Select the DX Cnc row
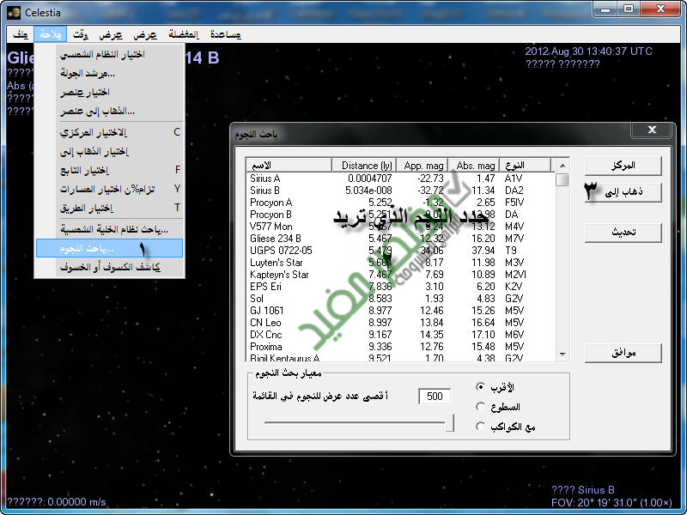Image resolution: width=687 pixels, height=515 pixels. click(400, 335)
